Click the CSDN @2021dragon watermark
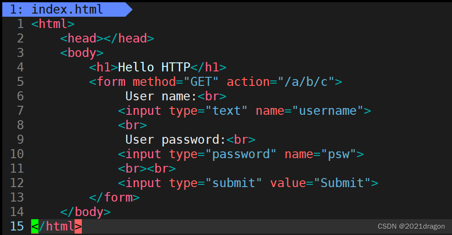Viewport: 452px width, 235px height. 411,226
